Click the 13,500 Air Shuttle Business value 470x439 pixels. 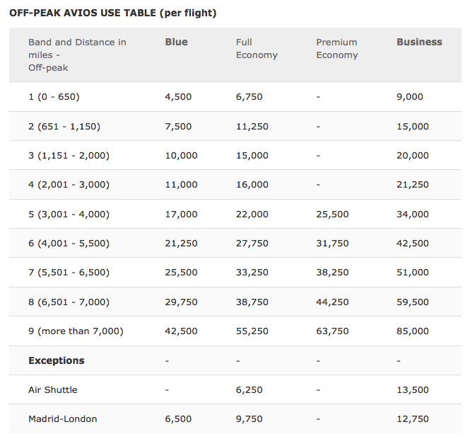(413, 389)
